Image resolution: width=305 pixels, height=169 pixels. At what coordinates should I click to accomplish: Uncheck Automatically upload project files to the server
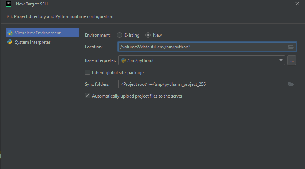tap(87, 96)
